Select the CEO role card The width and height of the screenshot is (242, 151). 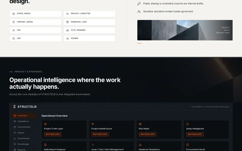click(35, 30)
